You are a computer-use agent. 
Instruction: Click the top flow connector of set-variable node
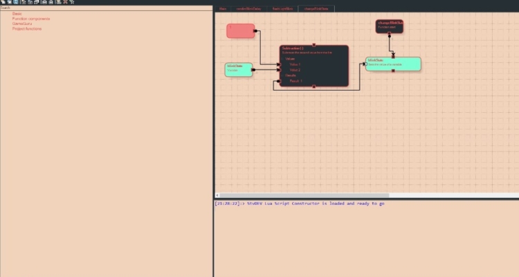click(393, 57)
